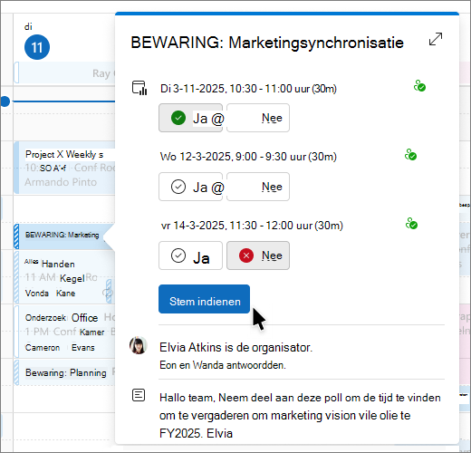Screen dimensions: 471x453
Task: Open Elvia Atkins organizer profile photo
Action: tap(139, 345)
